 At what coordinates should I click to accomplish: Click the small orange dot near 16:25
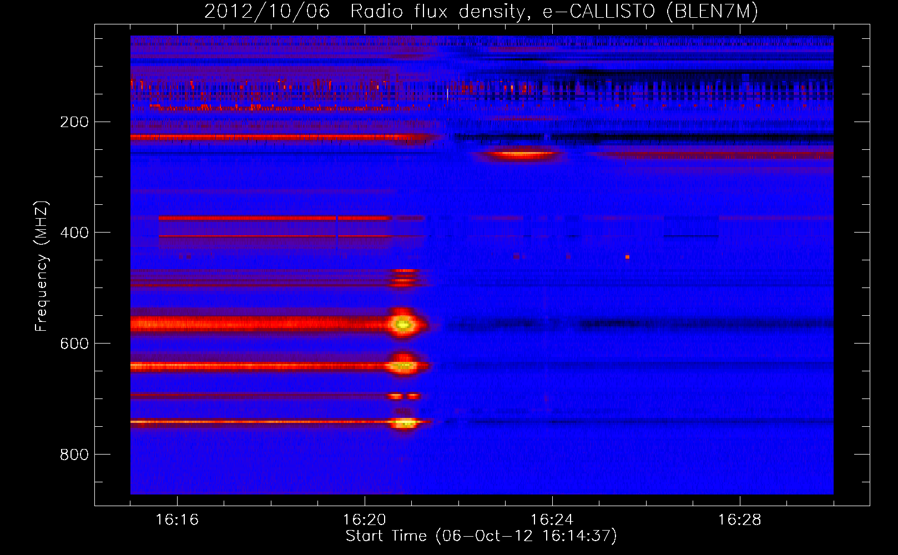[x=627, y=257]
